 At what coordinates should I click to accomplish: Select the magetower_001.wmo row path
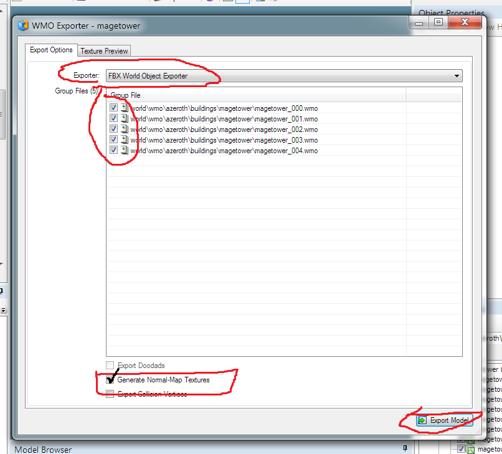(x=224, y=118)
